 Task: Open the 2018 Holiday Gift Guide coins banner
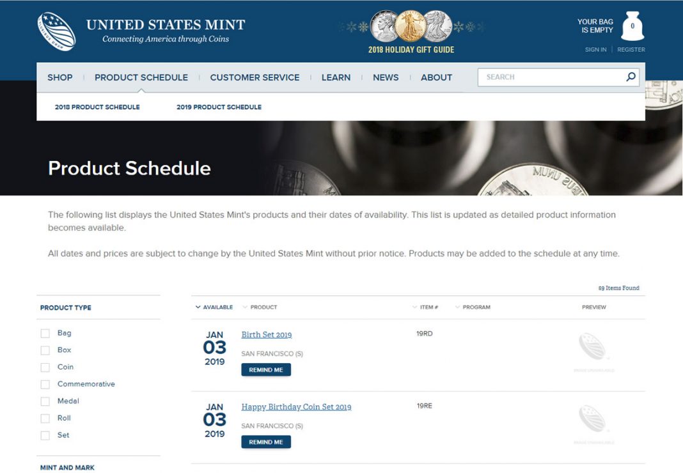411,32
